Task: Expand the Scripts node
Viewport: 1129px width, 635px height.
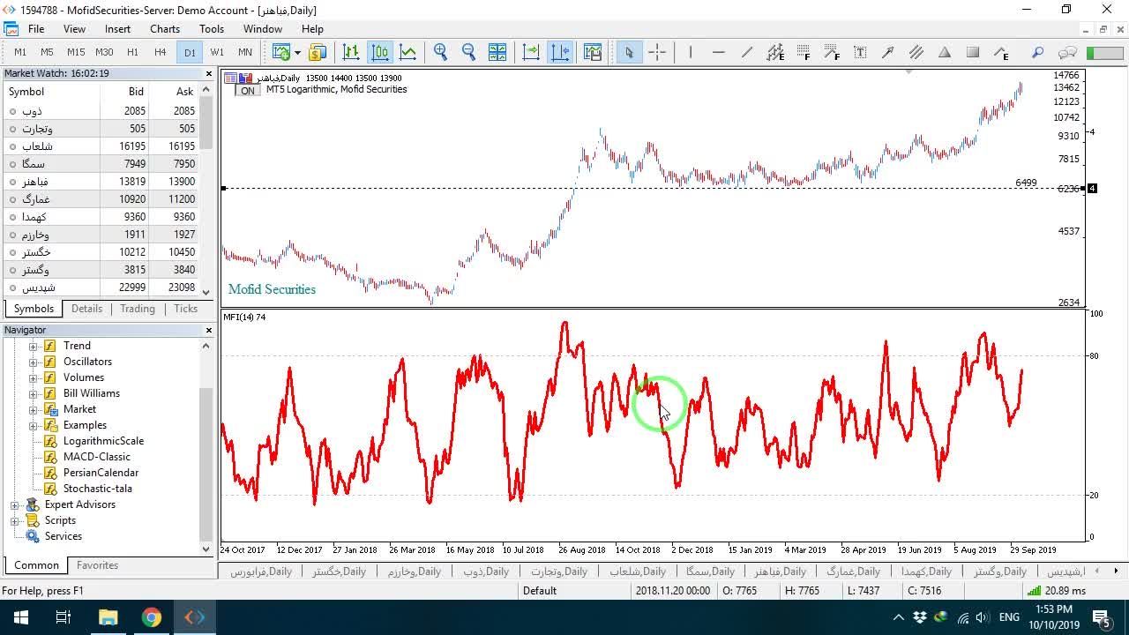Action: 15,520
